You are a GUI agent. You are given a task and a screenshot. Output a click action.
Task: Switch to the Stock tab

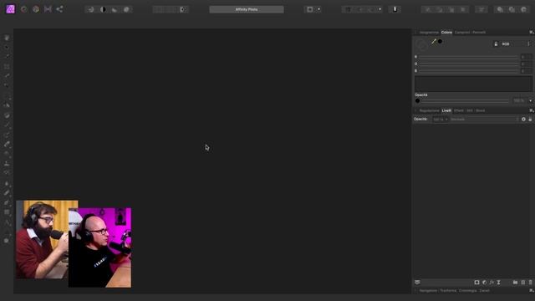tap(480, 110)
